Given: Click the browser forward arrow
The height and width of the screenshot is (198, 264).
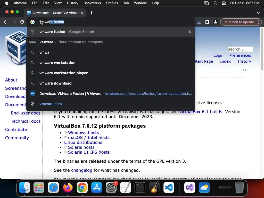Looking at the screenshot, I should tap(14, 22).
